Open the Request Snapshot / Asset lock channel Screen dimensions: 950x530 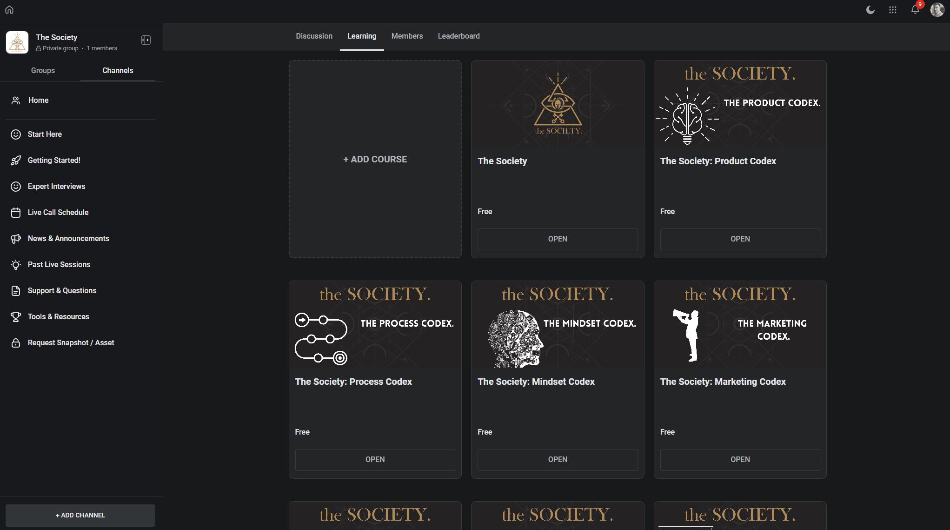[x=71, y=342]
